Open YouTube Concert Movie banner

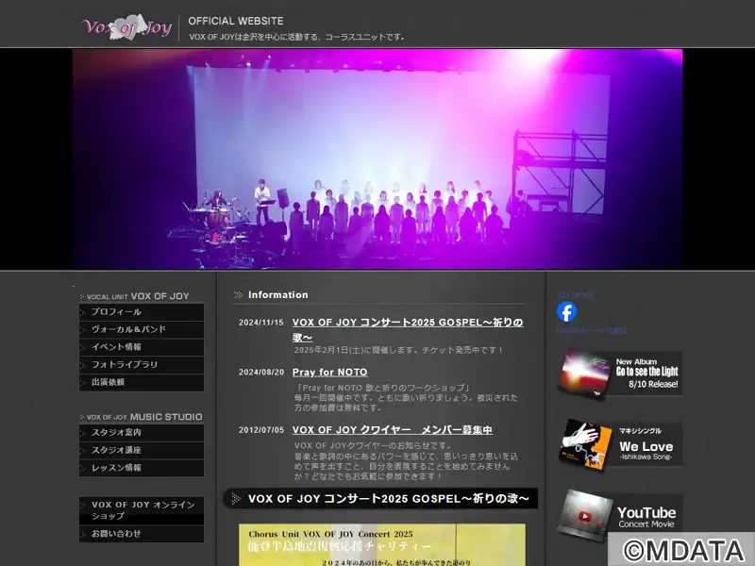620,515
